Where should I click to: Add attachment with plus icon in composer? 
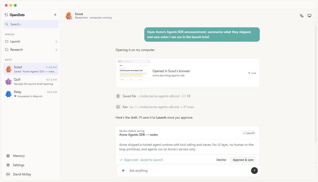click(x=123, y=171)
